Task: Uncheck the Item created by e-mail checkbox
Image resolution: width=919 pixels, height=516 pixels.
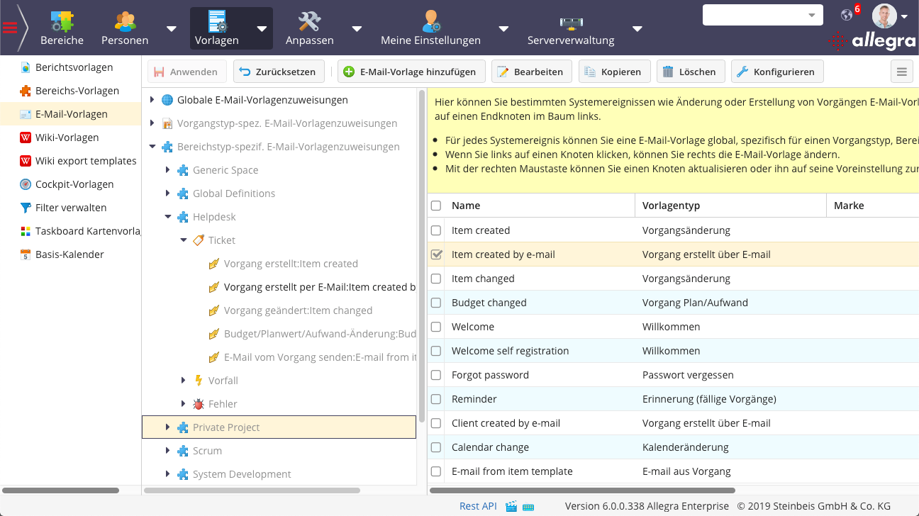Action: click(436, 254)
